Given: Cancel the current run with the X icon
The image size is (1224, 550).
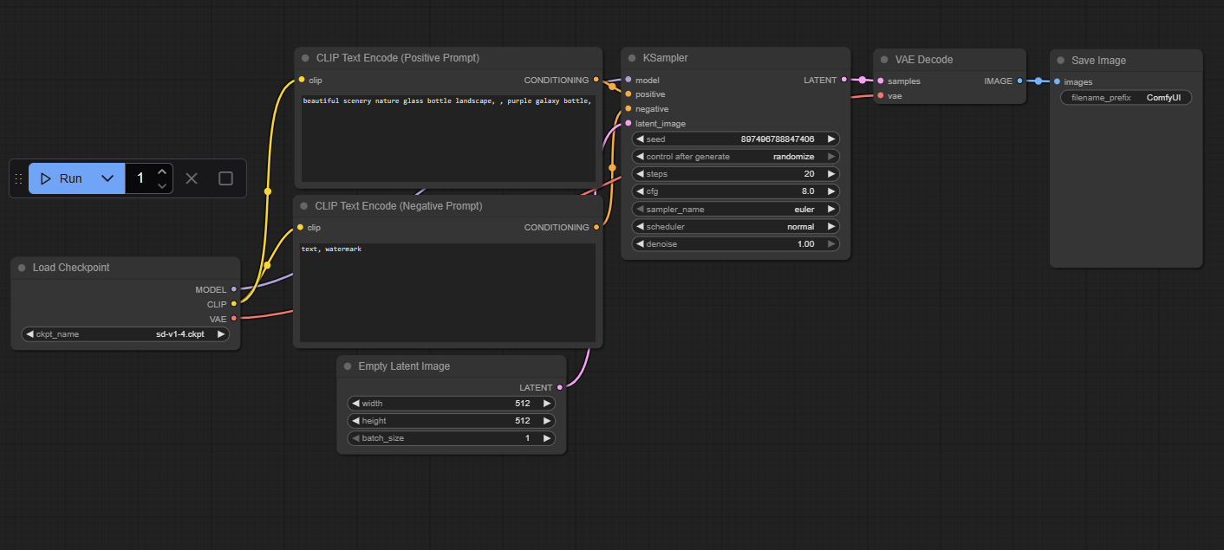Looking at the screenshot, I should [x=192, y=178].
